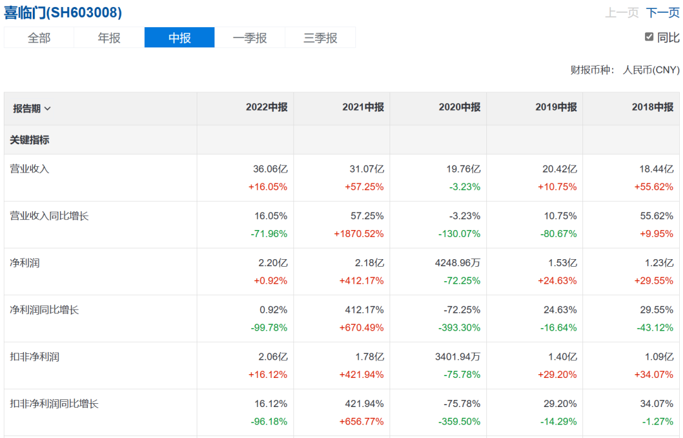
Task: Switch to the 全部 tab
Action: coord(39,38)
